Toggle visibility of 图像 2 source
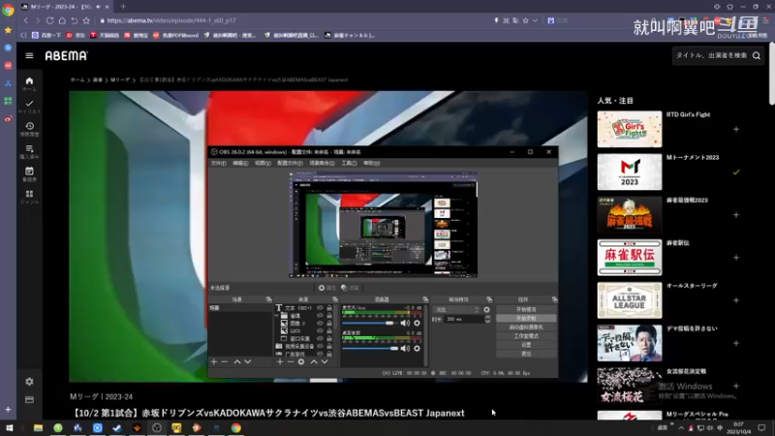775x436 pixels. tap(320, 324)
